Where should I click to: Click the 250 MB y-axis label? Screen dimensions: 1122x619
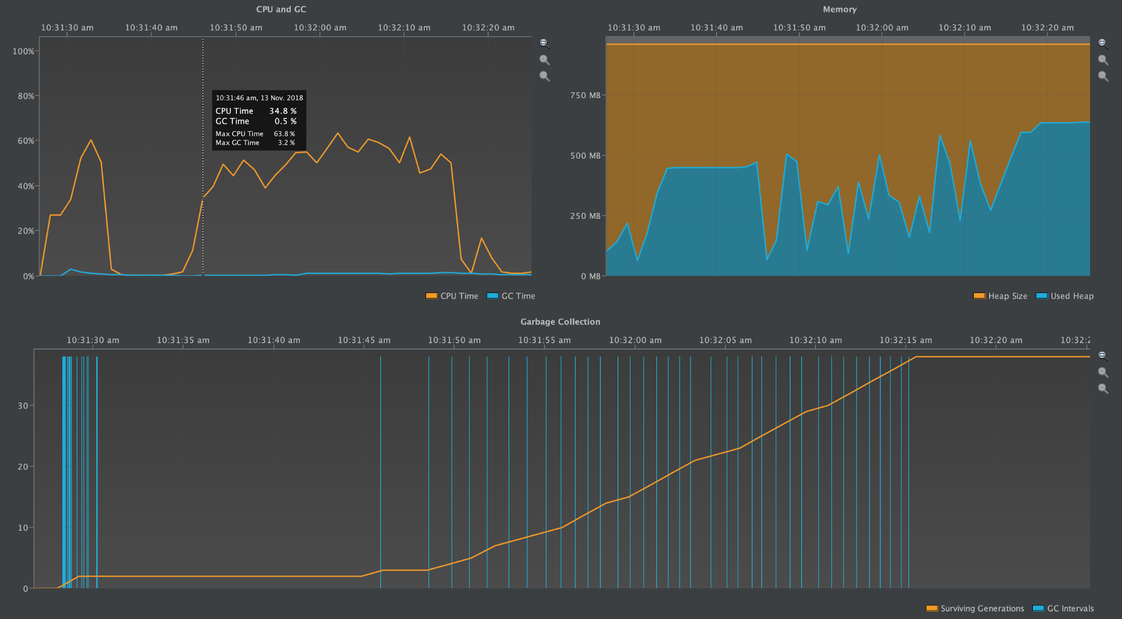[585, 216]
